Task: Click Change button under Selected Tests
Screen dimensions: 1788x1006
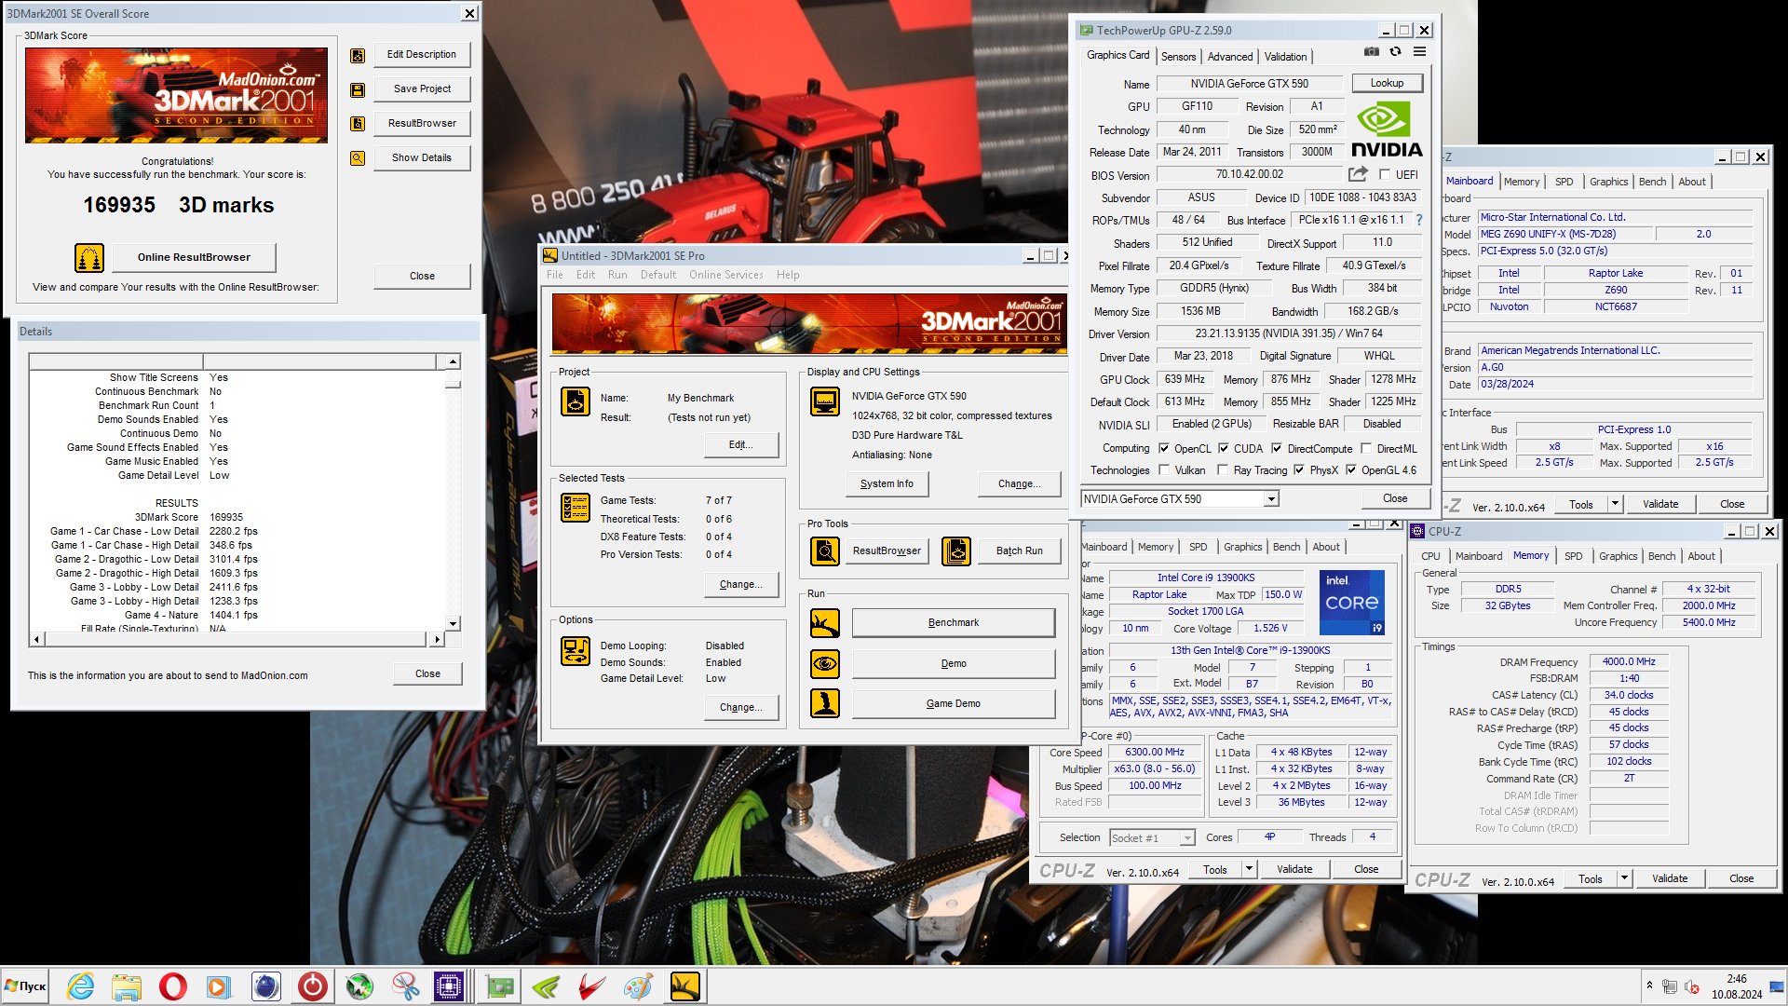Action: click(x=741, y=584)
